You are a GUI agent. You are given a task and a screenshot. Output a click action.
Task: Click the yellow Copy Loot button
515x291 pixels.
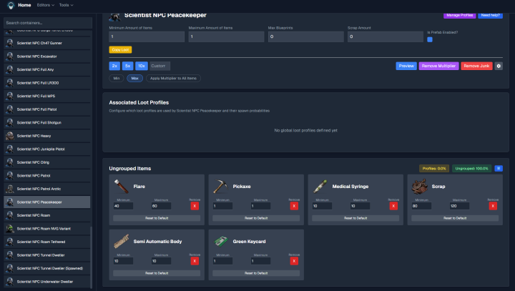[120, 49]
